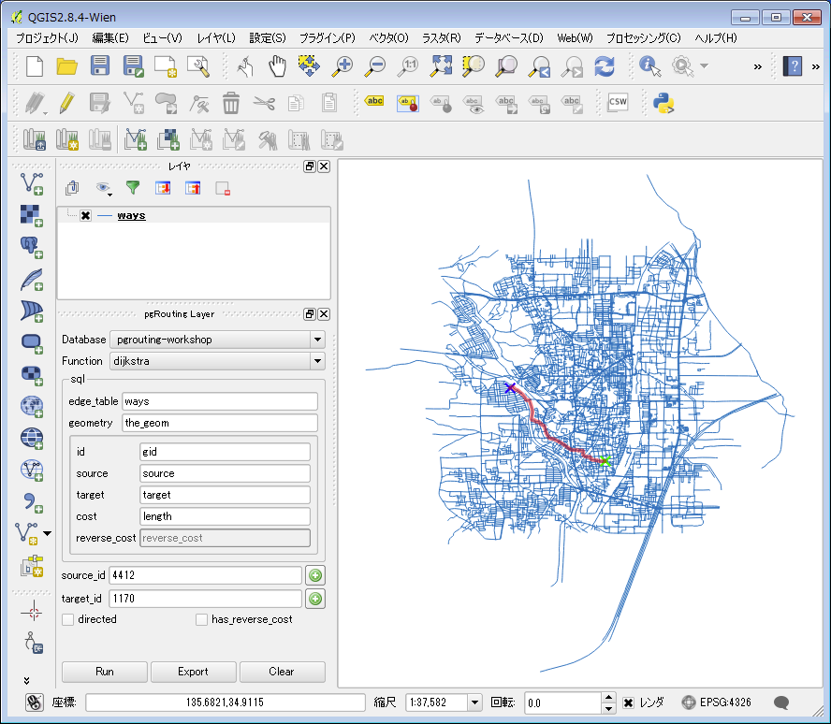The image size is (831, 724).
Task: Click the Clear button to reset routing
Action: tap(282, 672)
